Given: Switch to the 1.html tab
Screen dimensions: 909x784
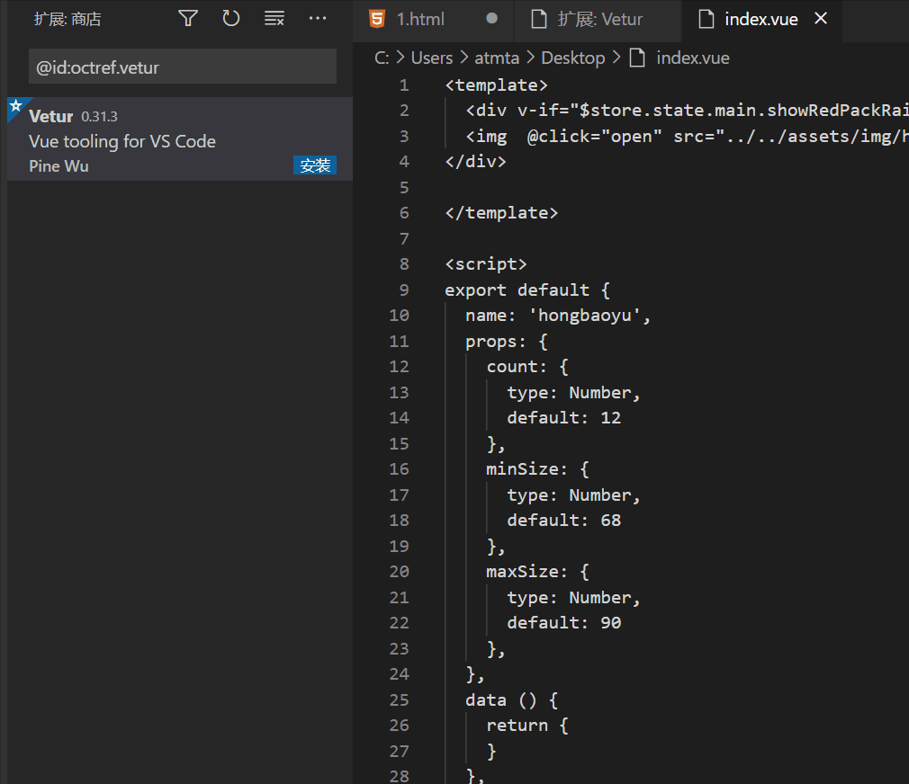Looking at the screenshot, I should [433, 19].
